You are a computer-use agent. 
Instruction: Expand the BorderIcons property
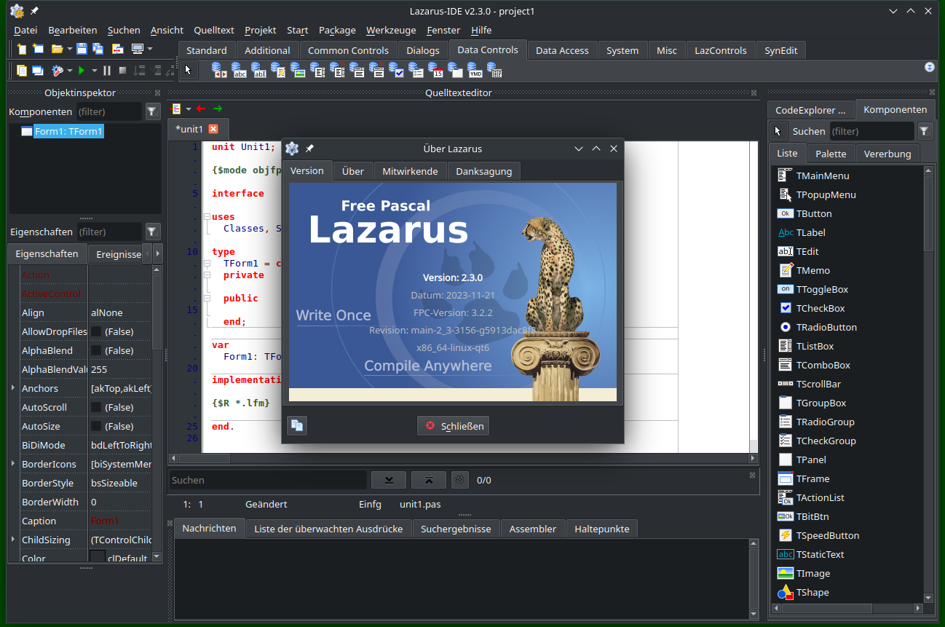[13, 464]
